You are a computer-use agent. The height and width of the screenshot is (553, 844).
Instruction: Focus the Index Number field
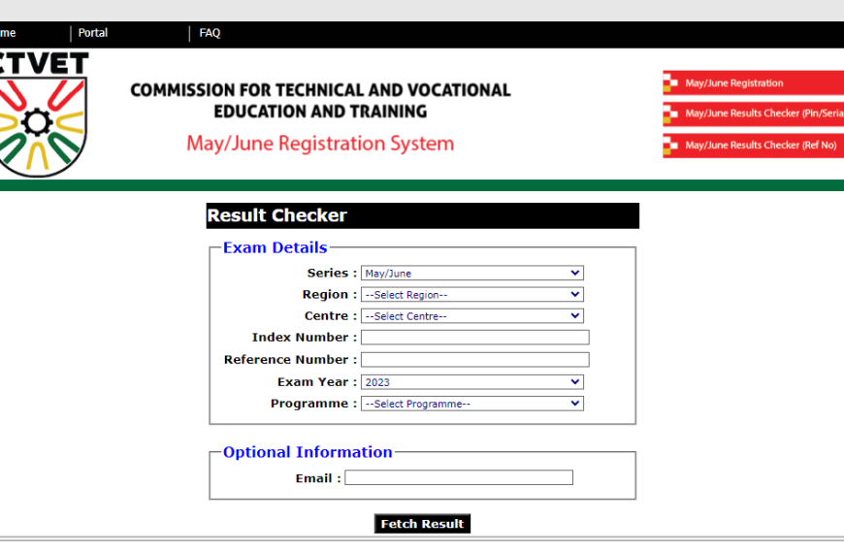click(x=474, y=337)
